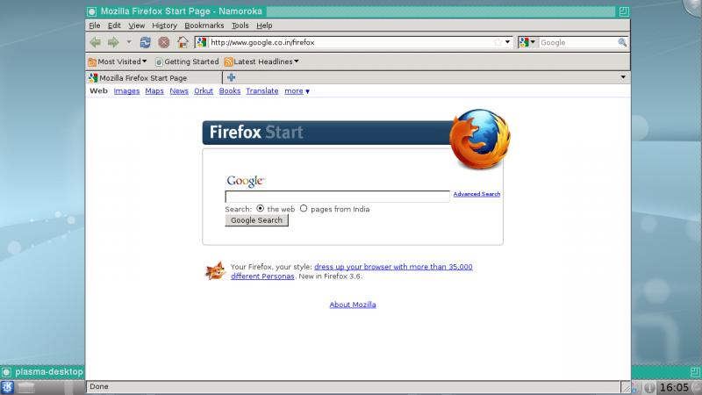
Task: Click the status bar resize grip
Action: 626,387
